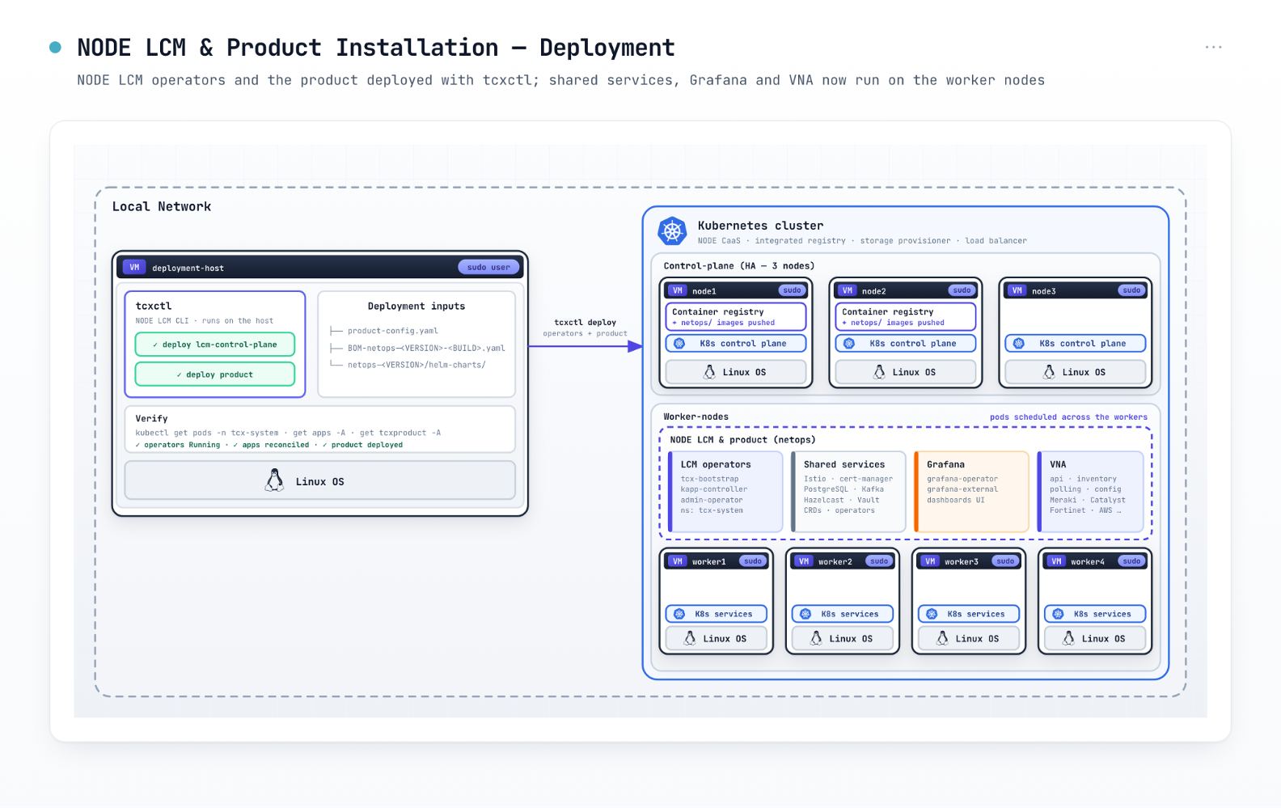Click the Linux penguin icon on deployment-host
The width and height of the screenshot is (1281, 808).
pyautogui.click(x=275, y=480)
